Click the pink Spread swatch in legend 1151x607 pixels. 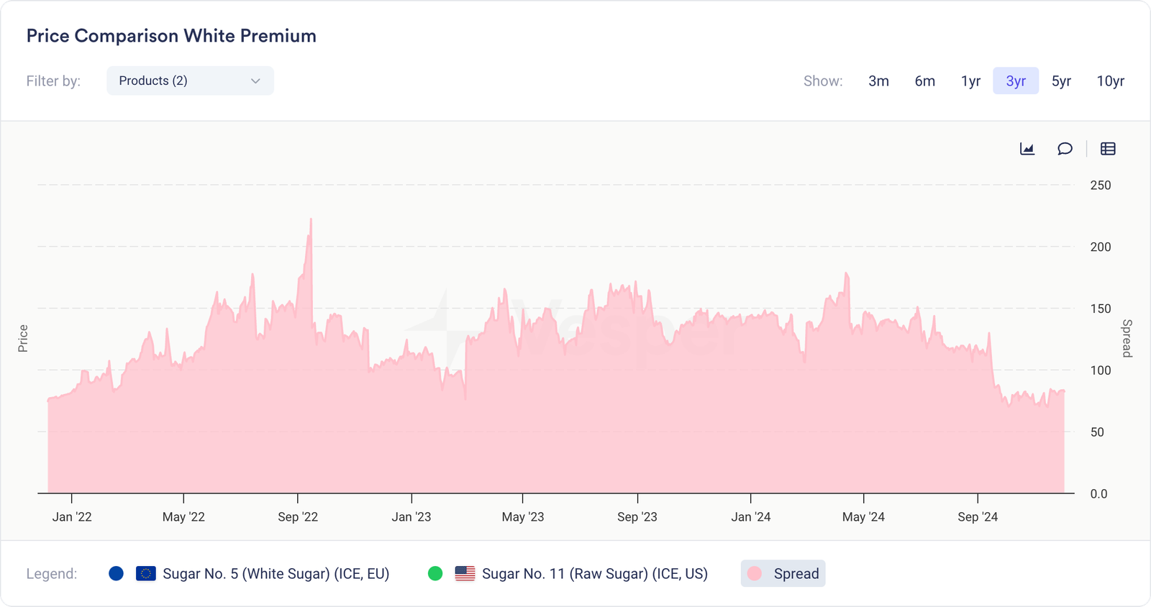(755, 573)
